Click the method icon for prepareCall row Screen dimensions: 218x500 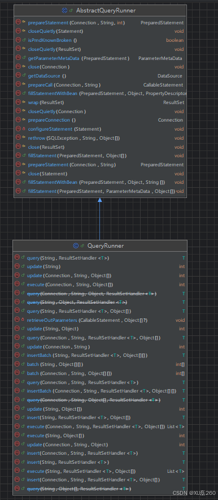tap(18, 85)
